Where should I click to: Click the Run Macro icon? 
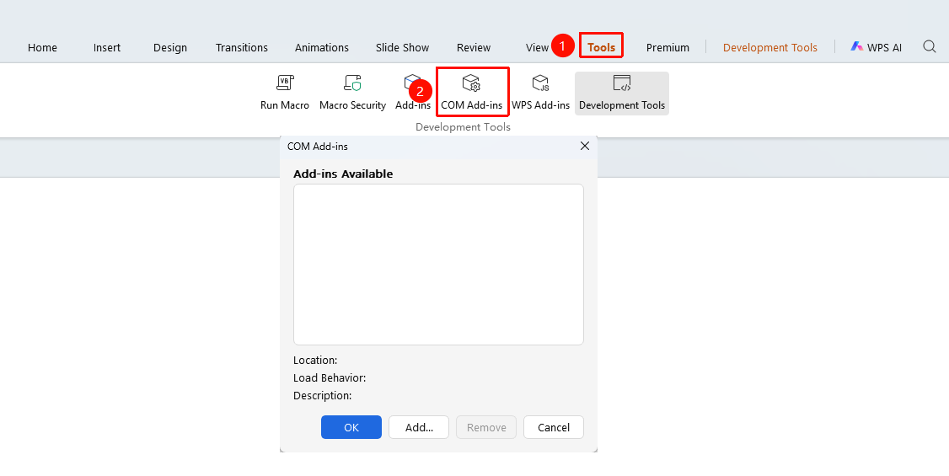tap(285, 83)
